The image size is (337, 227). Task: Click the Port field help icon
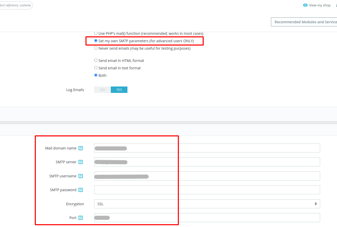(x=81, y=218)
